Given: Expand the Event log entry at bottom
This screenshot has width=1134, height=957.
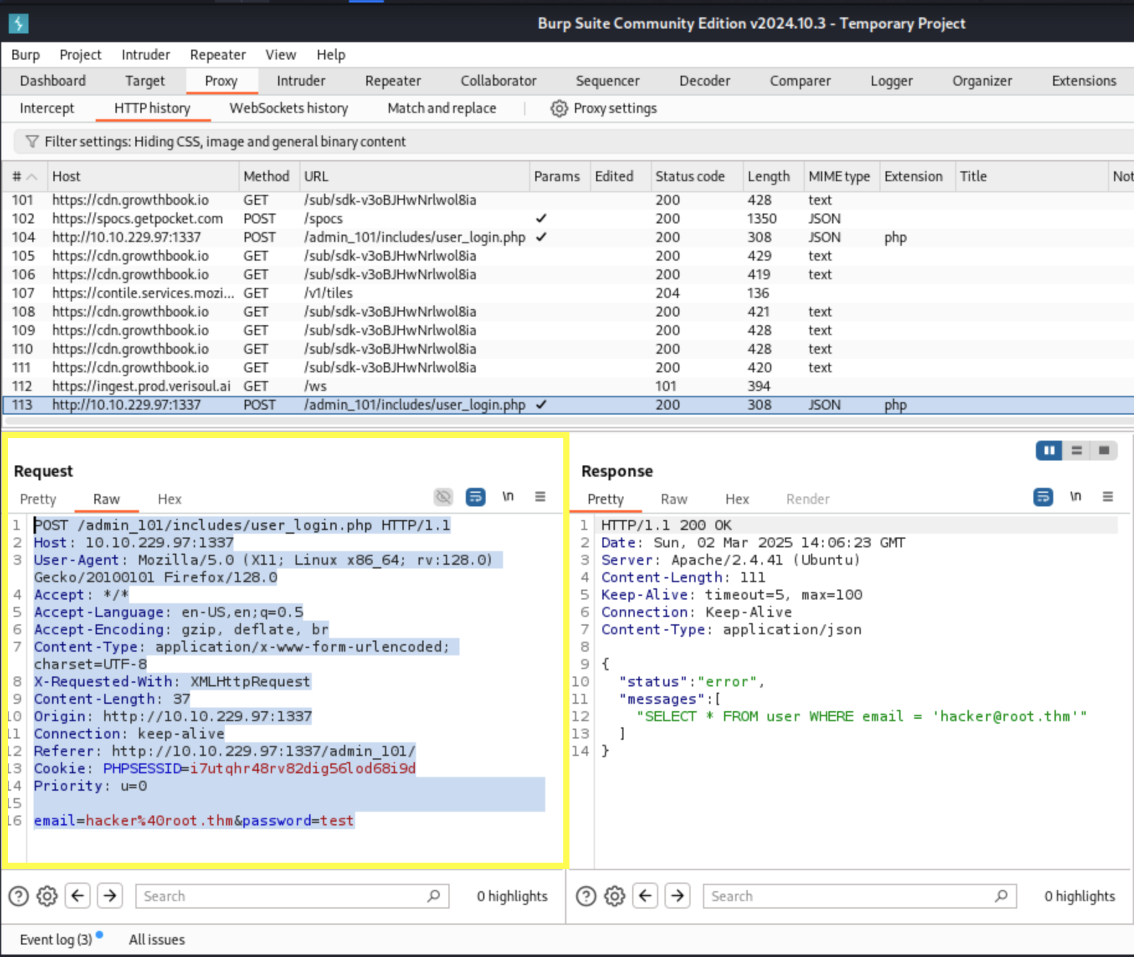Looking at the screenshot, I should (x=56, y=939).
